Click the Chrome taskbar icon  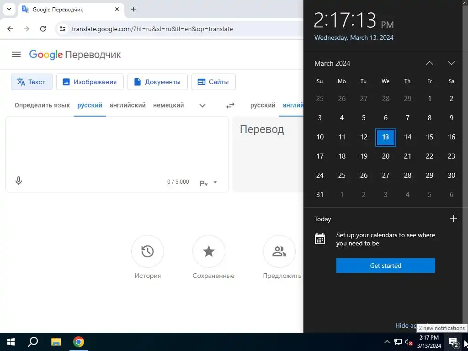tap(79, 342)
